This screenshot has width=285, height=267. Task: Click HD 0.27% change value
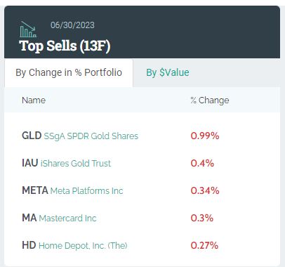(x=204, y=245)
